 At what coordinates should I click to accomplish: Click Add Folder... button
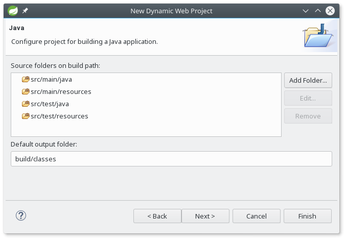[308, 80]
